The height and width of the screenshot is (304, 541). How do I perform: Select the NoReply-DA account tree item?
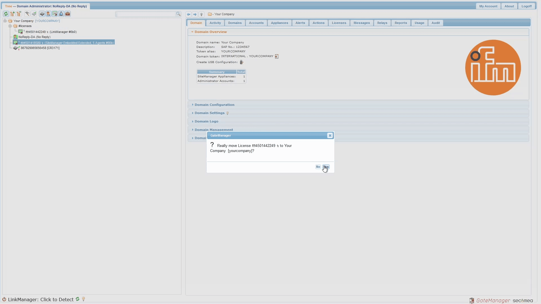click(34, 37)
